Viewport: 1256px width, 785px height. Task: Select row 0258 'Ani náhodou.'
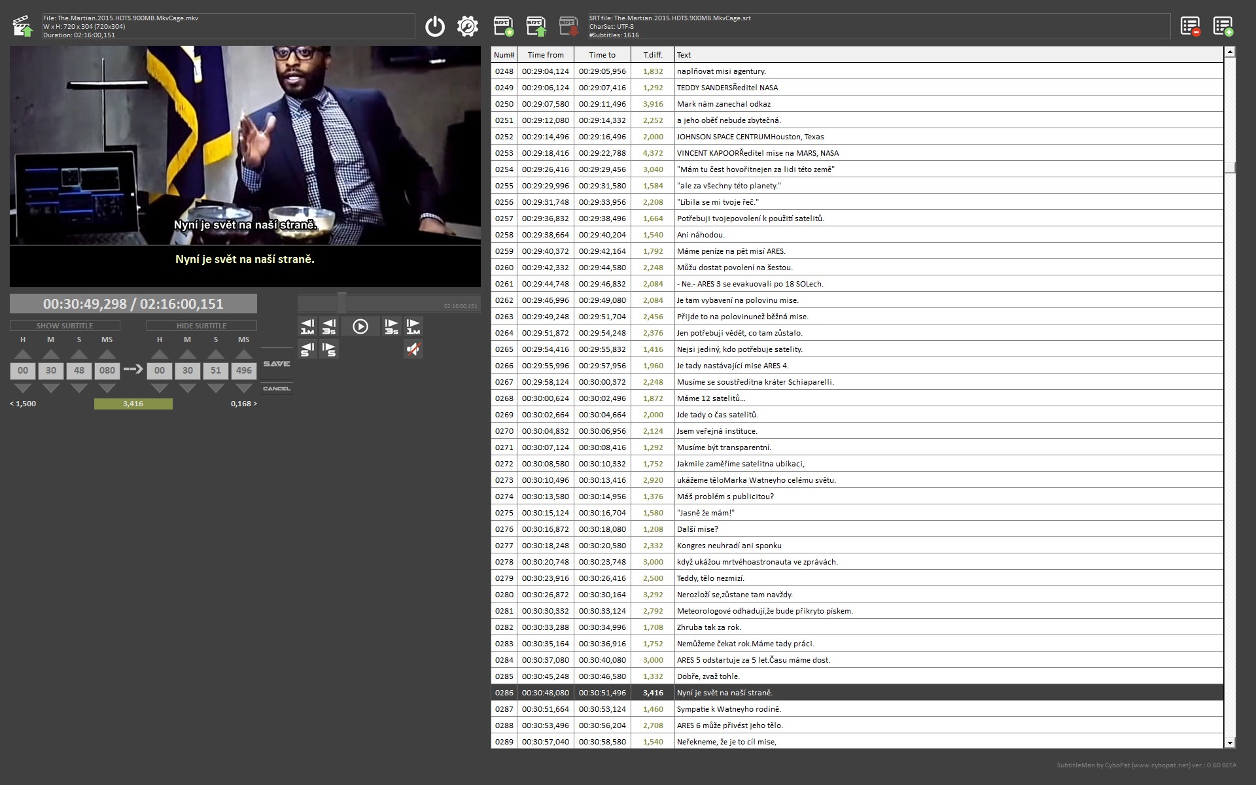857,235
